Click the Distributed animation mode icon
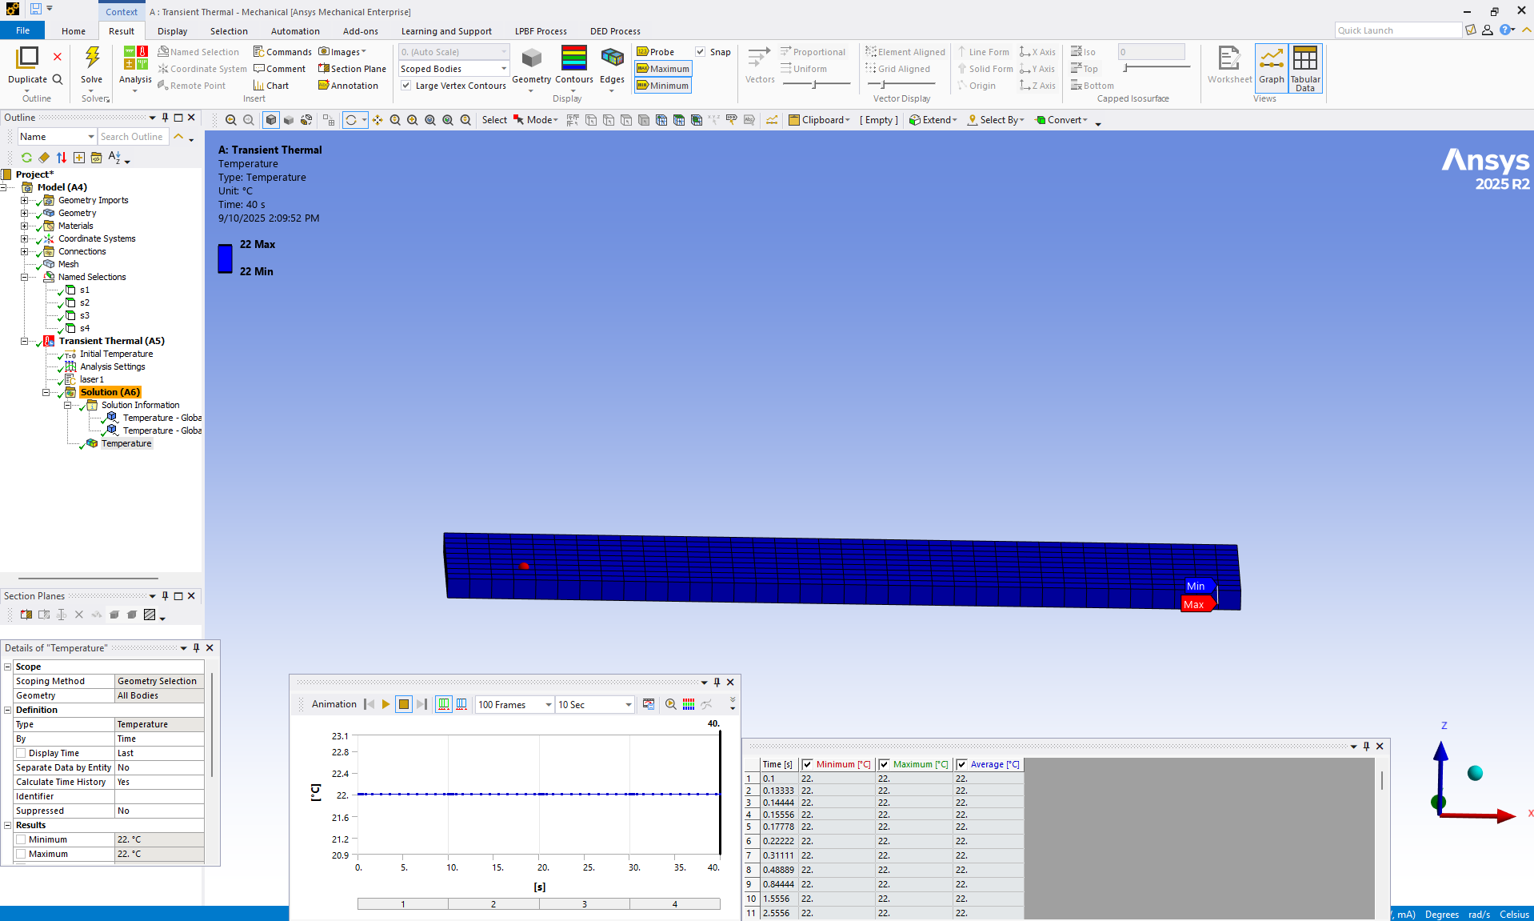1534x921 pixels. (444, 704)
